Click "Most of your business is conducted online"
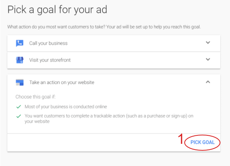This screenshot has height=166, width=230. 66,107
